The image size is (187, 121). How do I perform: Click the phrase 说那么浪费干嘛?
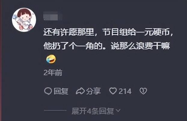point(140,46)
